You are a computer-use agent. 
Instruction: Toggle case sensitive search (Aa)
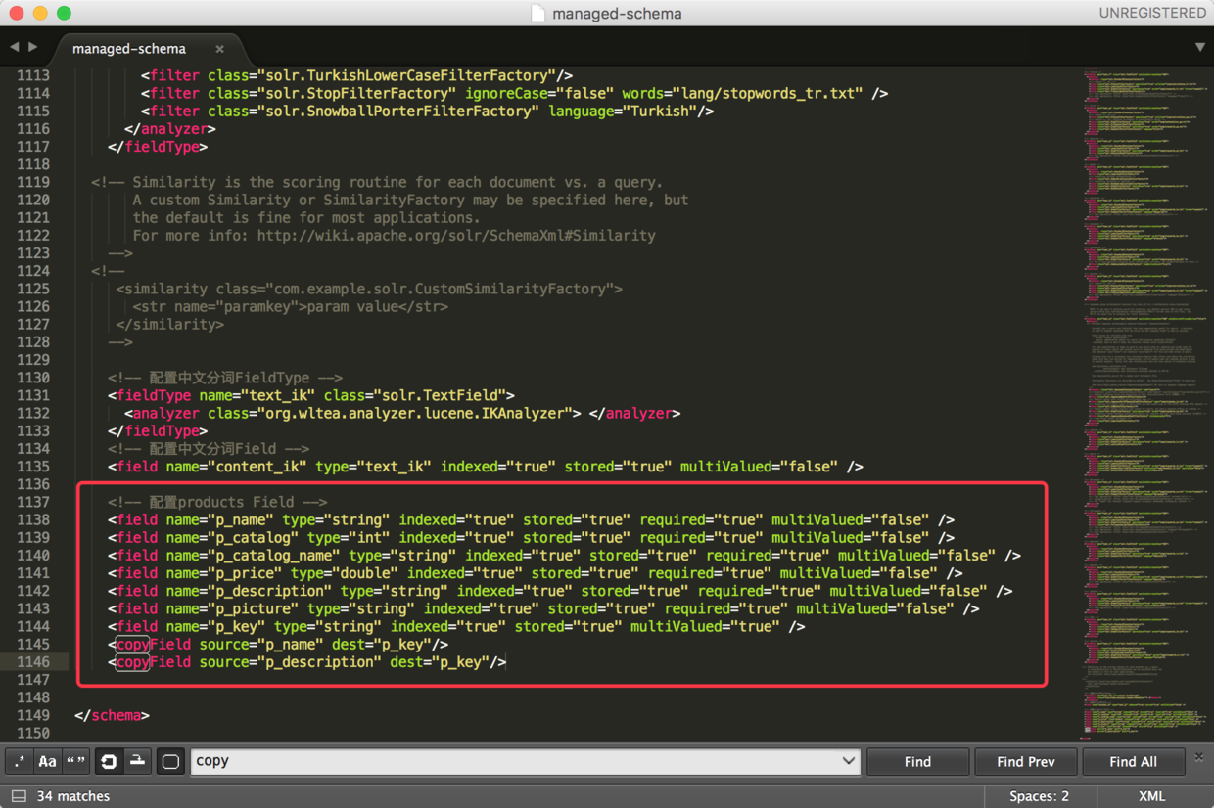pyautogui.click(x=47, y=761)
